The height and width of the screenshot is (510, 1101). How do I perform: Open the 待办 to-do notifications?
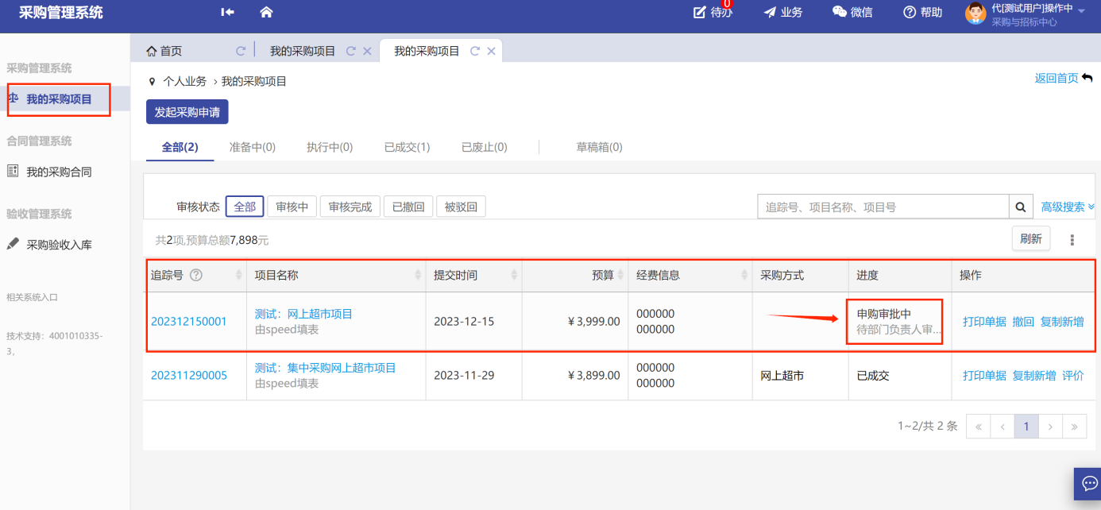[x=713, y=12]
